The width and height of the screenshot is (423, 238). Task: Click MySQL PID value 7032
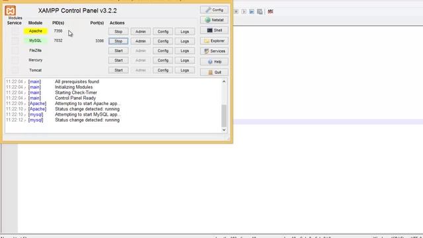pyautogui.click(x=58, y=40)
